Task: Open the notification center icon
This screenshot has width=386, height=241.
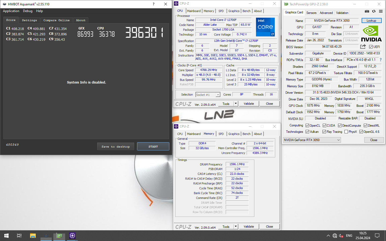Action: coord(377,236)
